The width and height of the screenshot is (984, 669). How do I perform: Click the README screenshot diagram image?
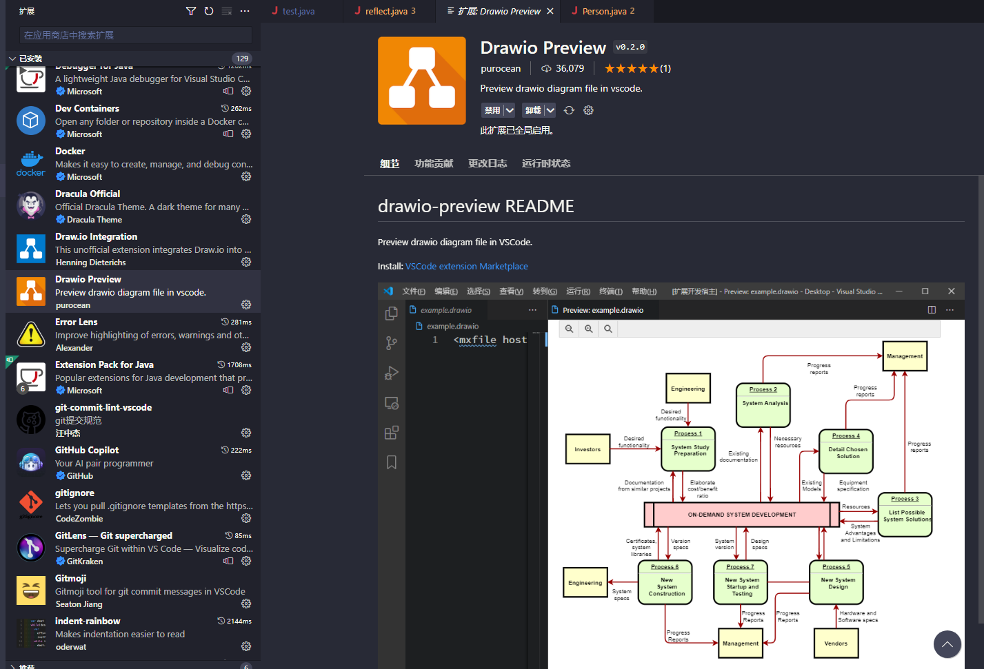(x=671, y=475)
